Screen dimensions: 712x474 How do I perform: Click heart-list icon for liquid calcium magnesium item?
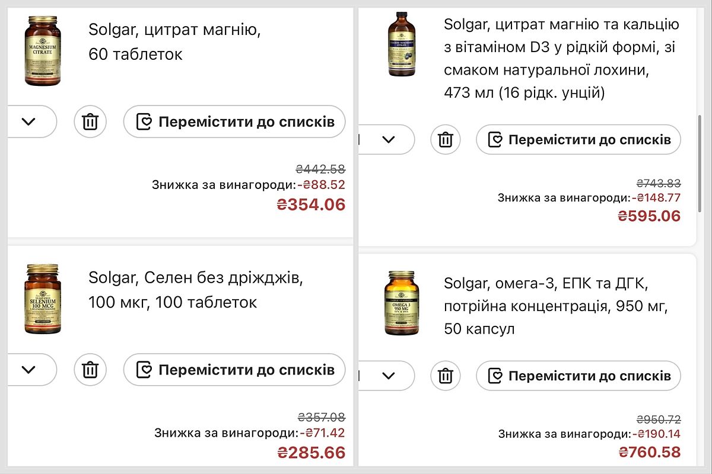tap(495, 140)
